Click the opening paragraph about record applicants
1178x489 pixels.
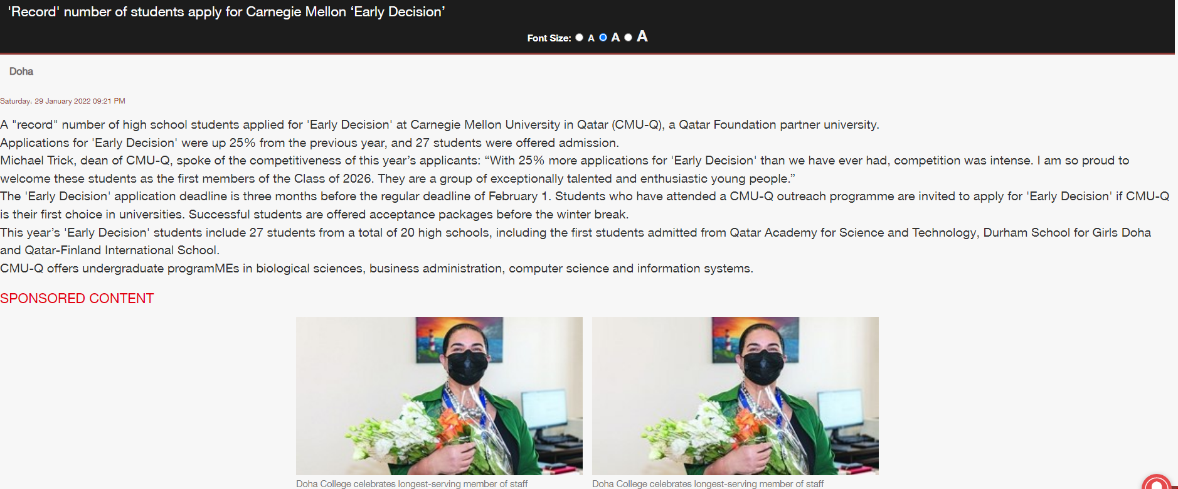[440, 125]
